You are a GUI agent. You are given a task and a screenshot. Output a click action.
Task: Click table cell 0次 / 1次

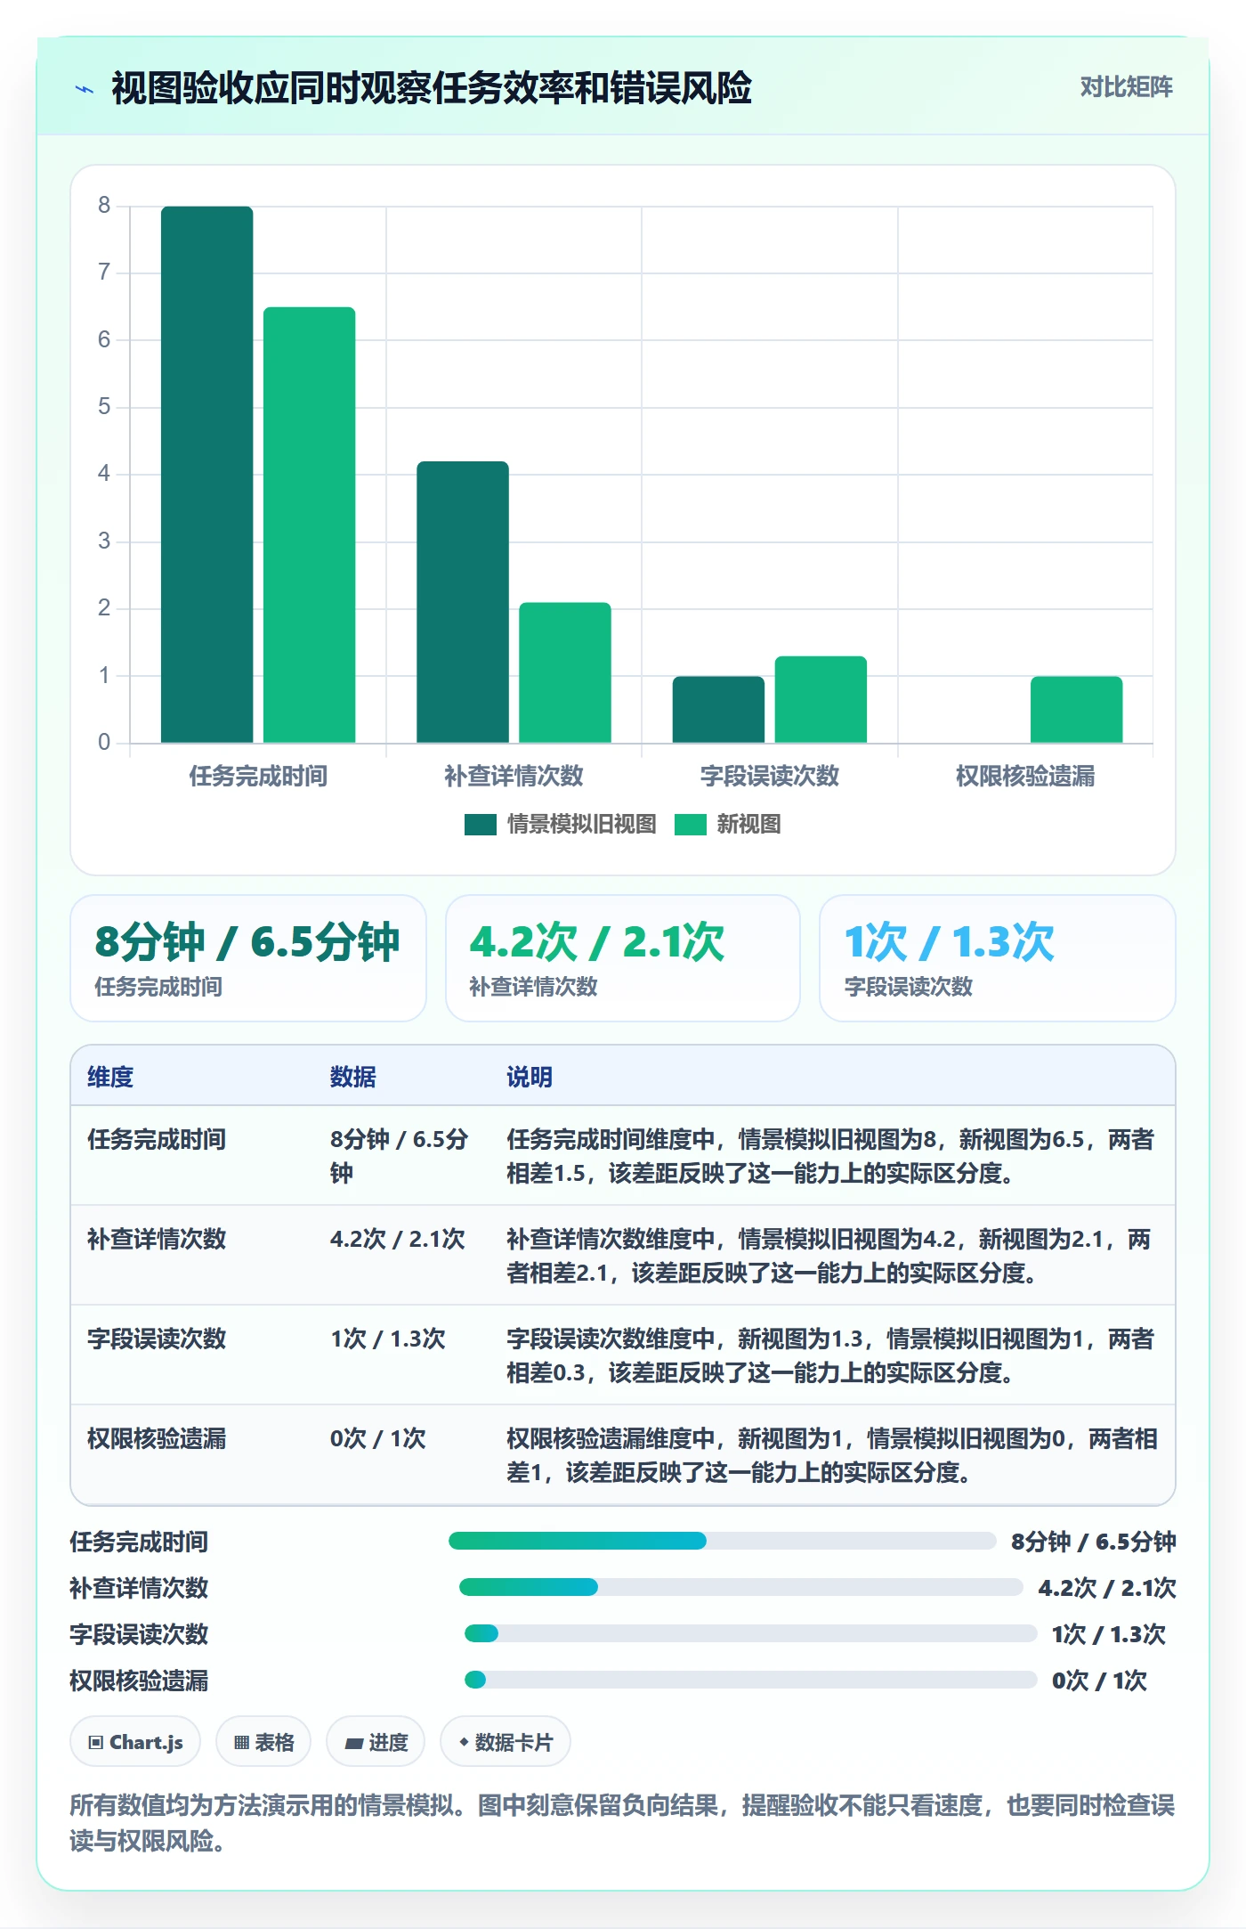point(378,1438)
